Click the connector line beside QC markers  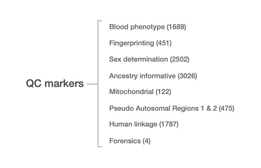tap(92, 84)
